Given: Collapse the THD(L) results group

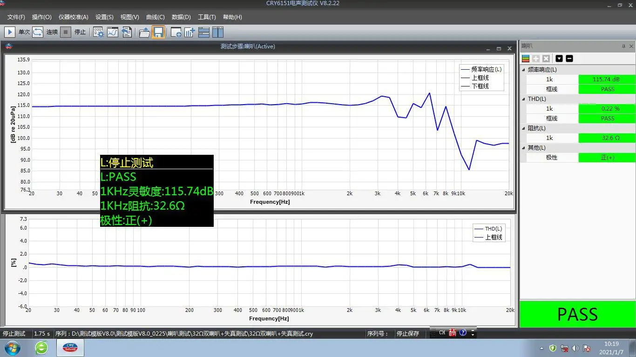Looking at the screenshot, I should pyautogui.click(x=523, y=99).
